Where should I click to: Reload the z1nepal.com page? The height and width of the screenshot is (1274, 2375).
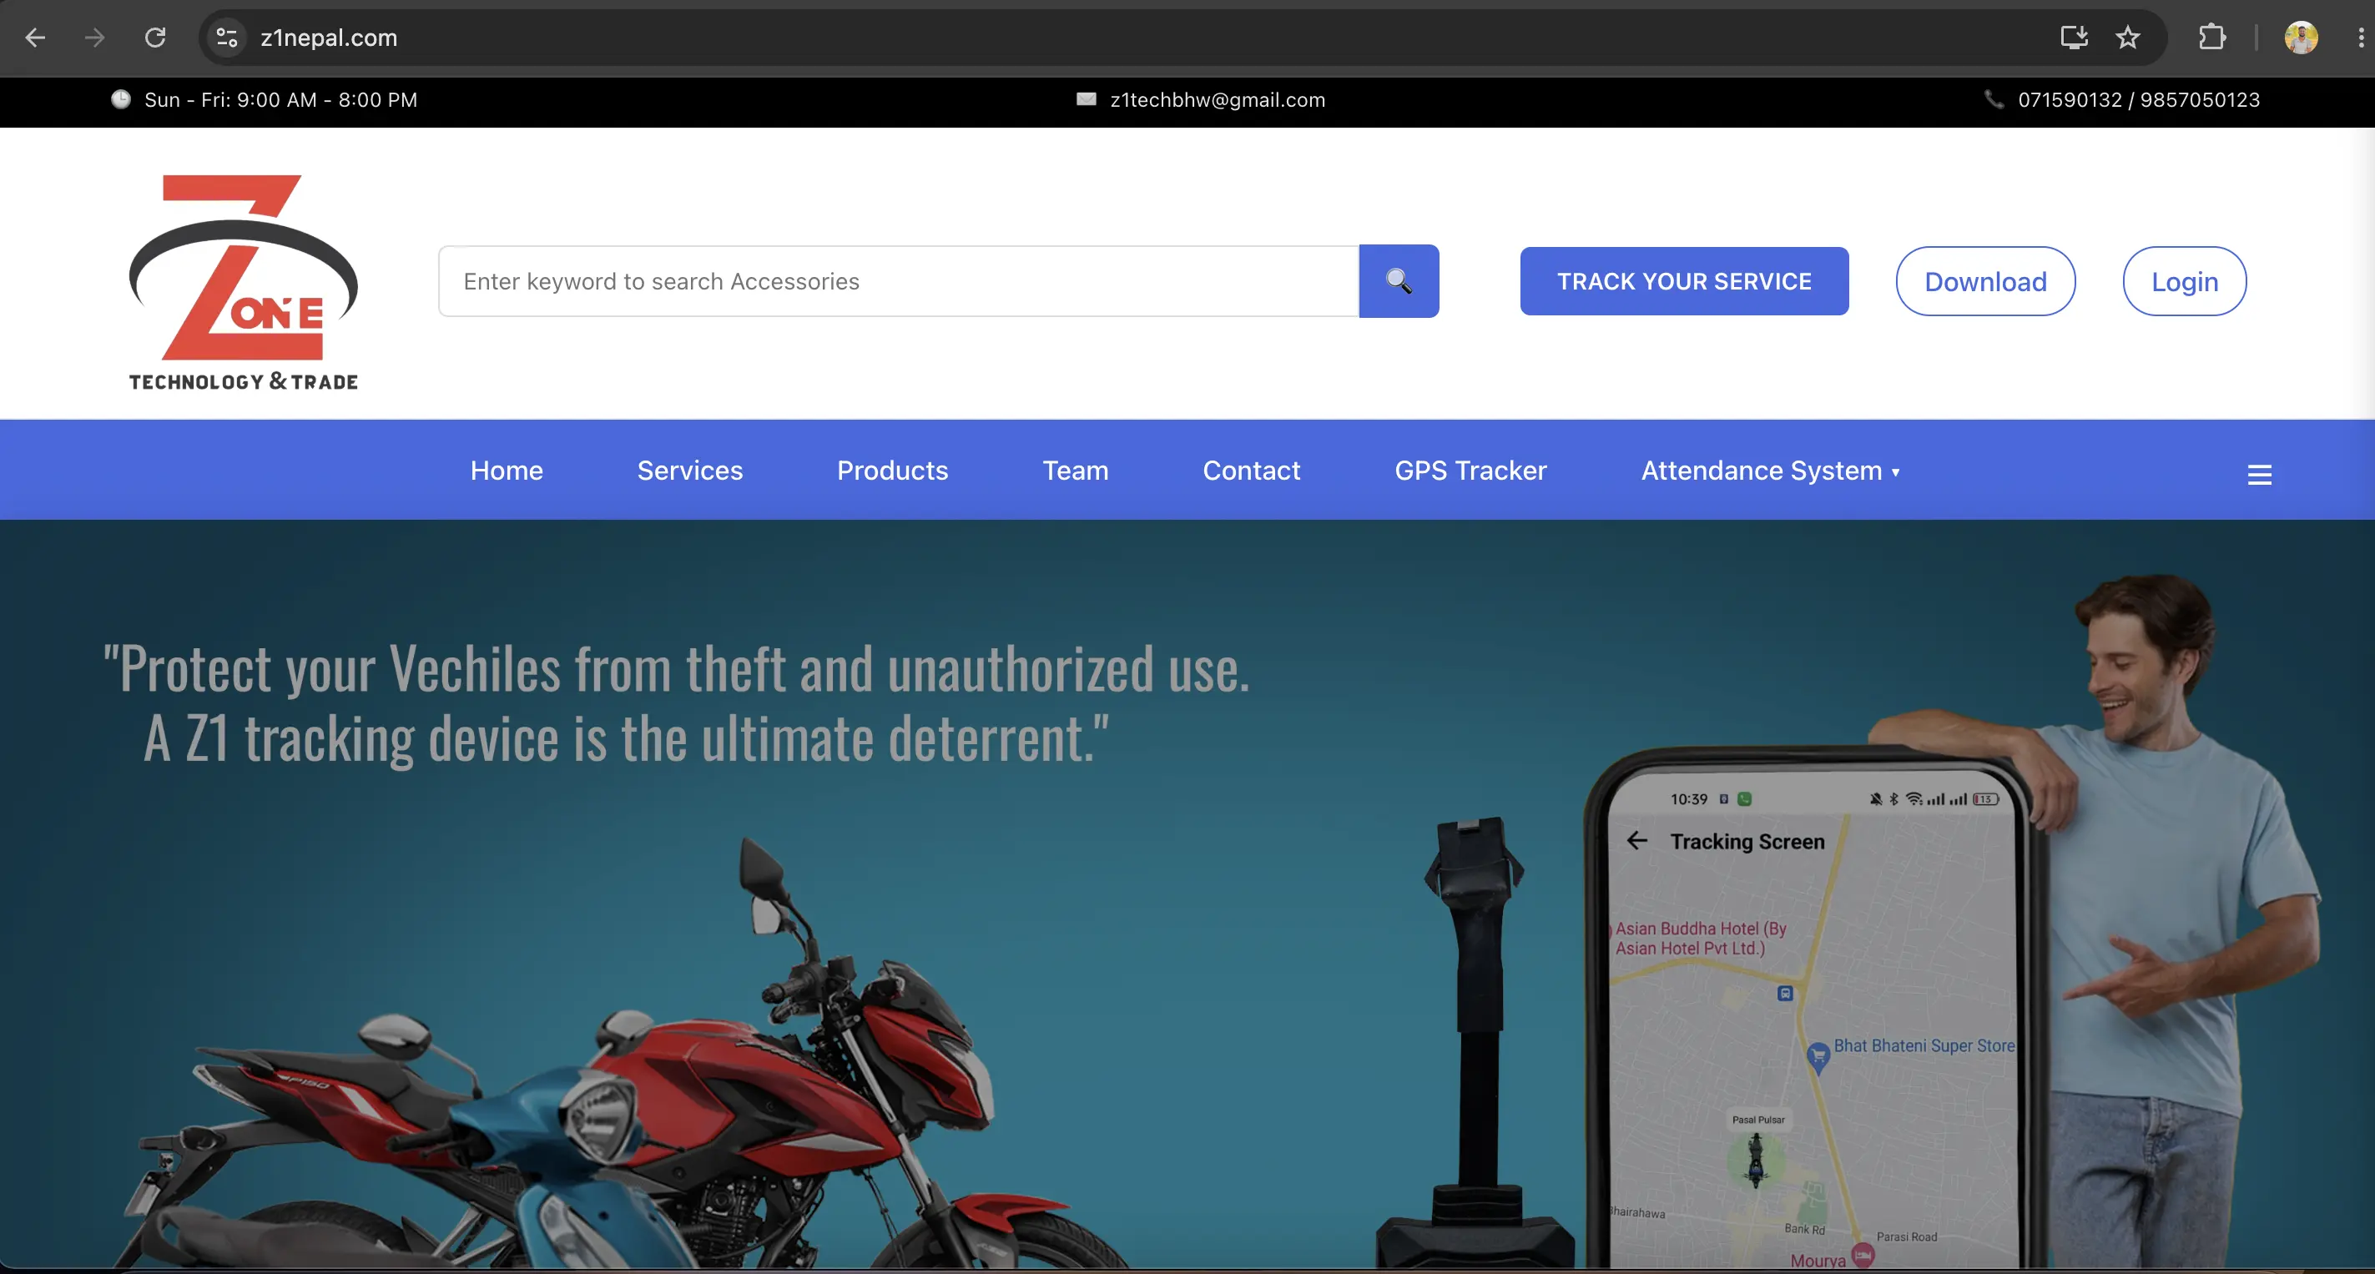(x=155, y=38)
